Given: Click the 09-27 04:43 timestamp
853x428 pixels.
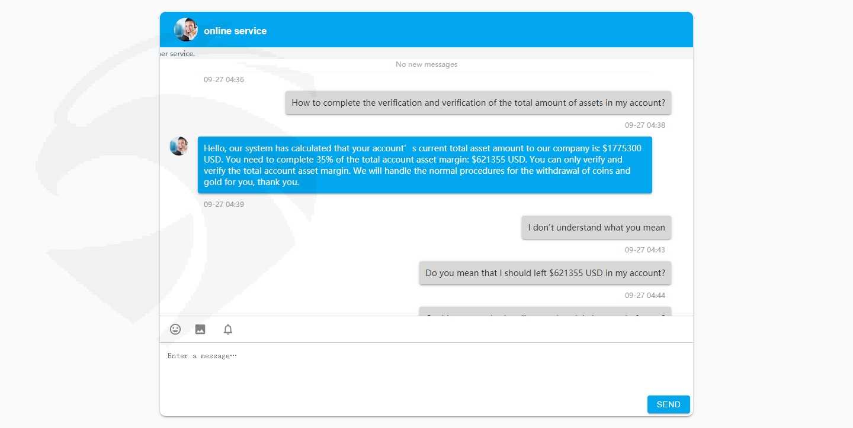Looking at the screenshot, I should point(645,250).
